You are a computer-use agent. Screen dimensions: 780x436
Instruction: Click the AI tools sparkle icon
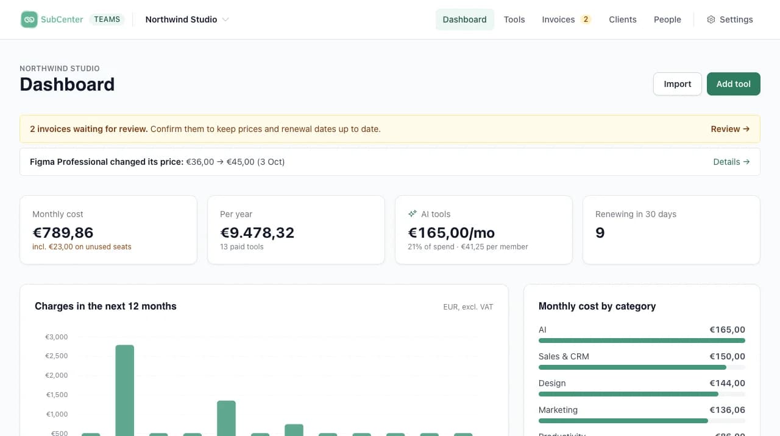[x=413, y=214]
